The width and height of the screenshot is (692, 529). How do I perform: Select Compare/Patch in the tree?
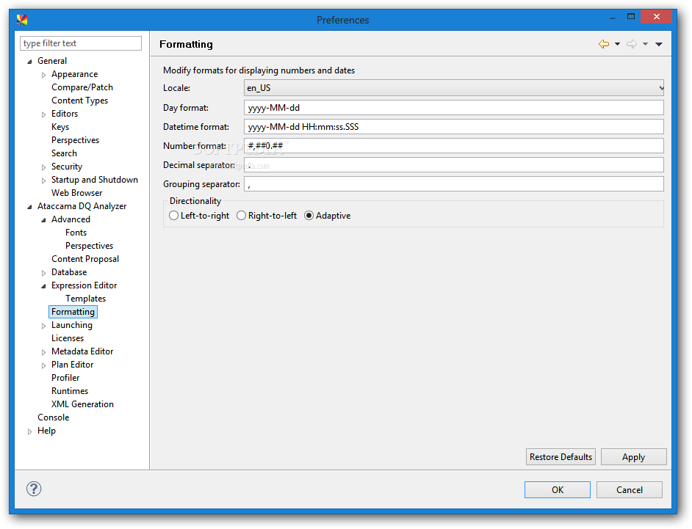point(82,87)
